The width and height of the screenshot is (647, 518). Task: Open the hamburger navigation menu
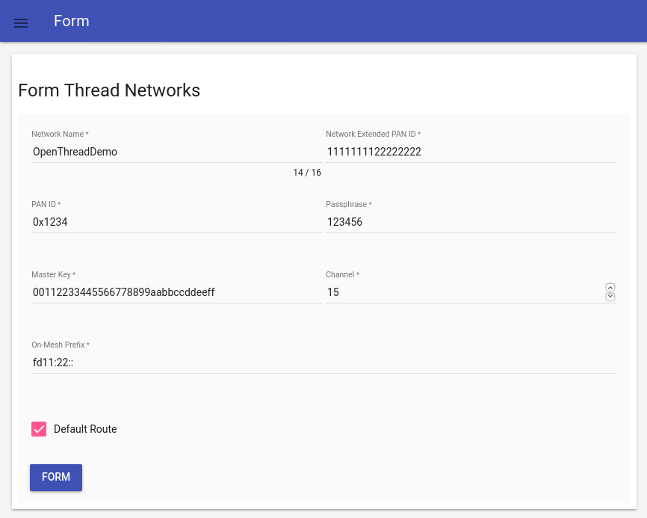(21, 22)
